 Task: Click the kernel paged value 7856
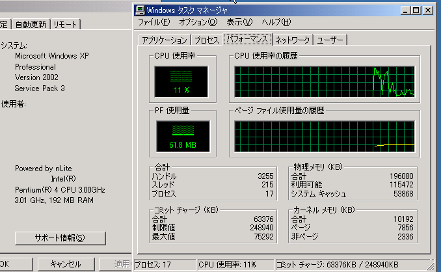405,228
